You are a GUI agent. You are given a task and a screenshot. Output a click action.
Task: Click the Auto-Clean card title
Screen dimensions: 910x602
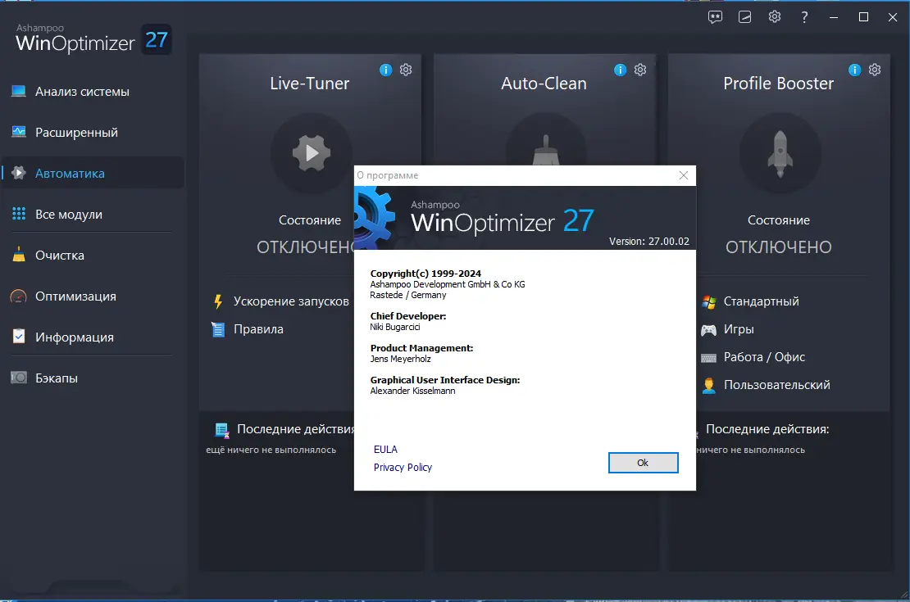[x=544, y=84]
